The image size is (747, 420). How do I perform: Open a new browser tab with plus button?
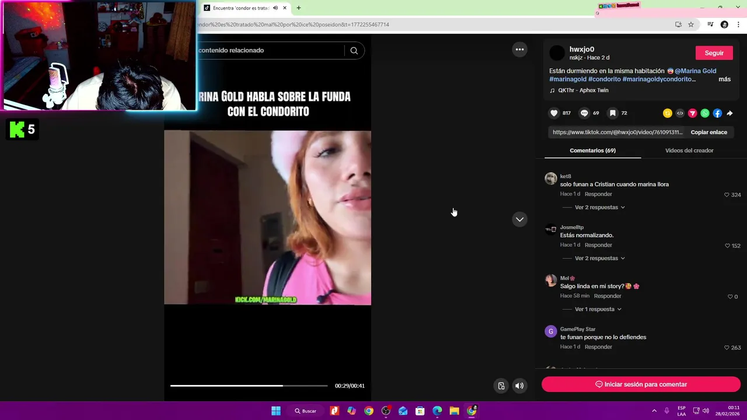(299, 8)
